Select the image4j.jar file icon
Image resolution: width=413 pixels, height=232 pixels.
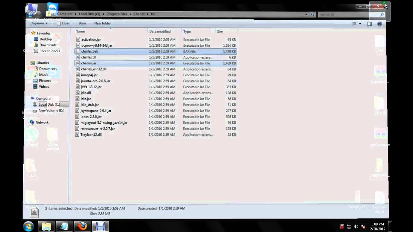[78, 75]
